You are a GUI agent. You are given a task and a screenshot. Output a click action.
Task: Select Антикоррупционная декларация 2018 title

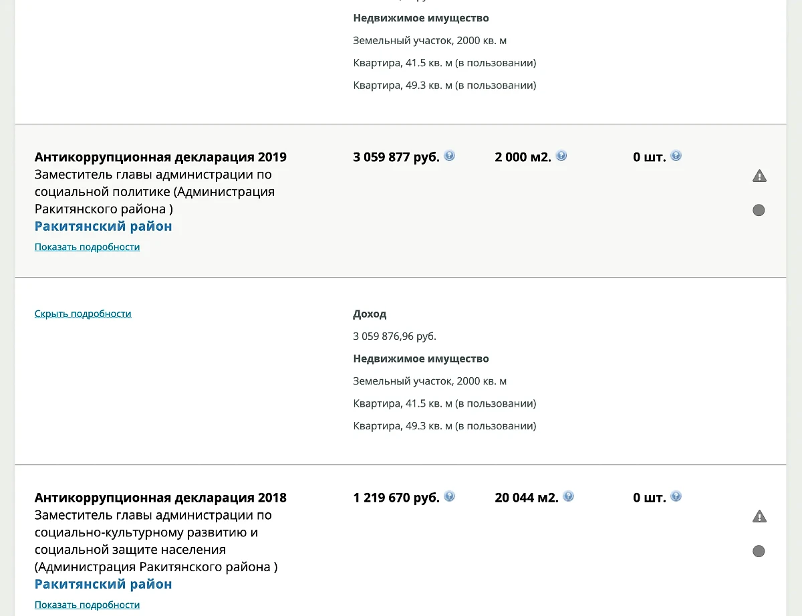[x=160, y=498]
